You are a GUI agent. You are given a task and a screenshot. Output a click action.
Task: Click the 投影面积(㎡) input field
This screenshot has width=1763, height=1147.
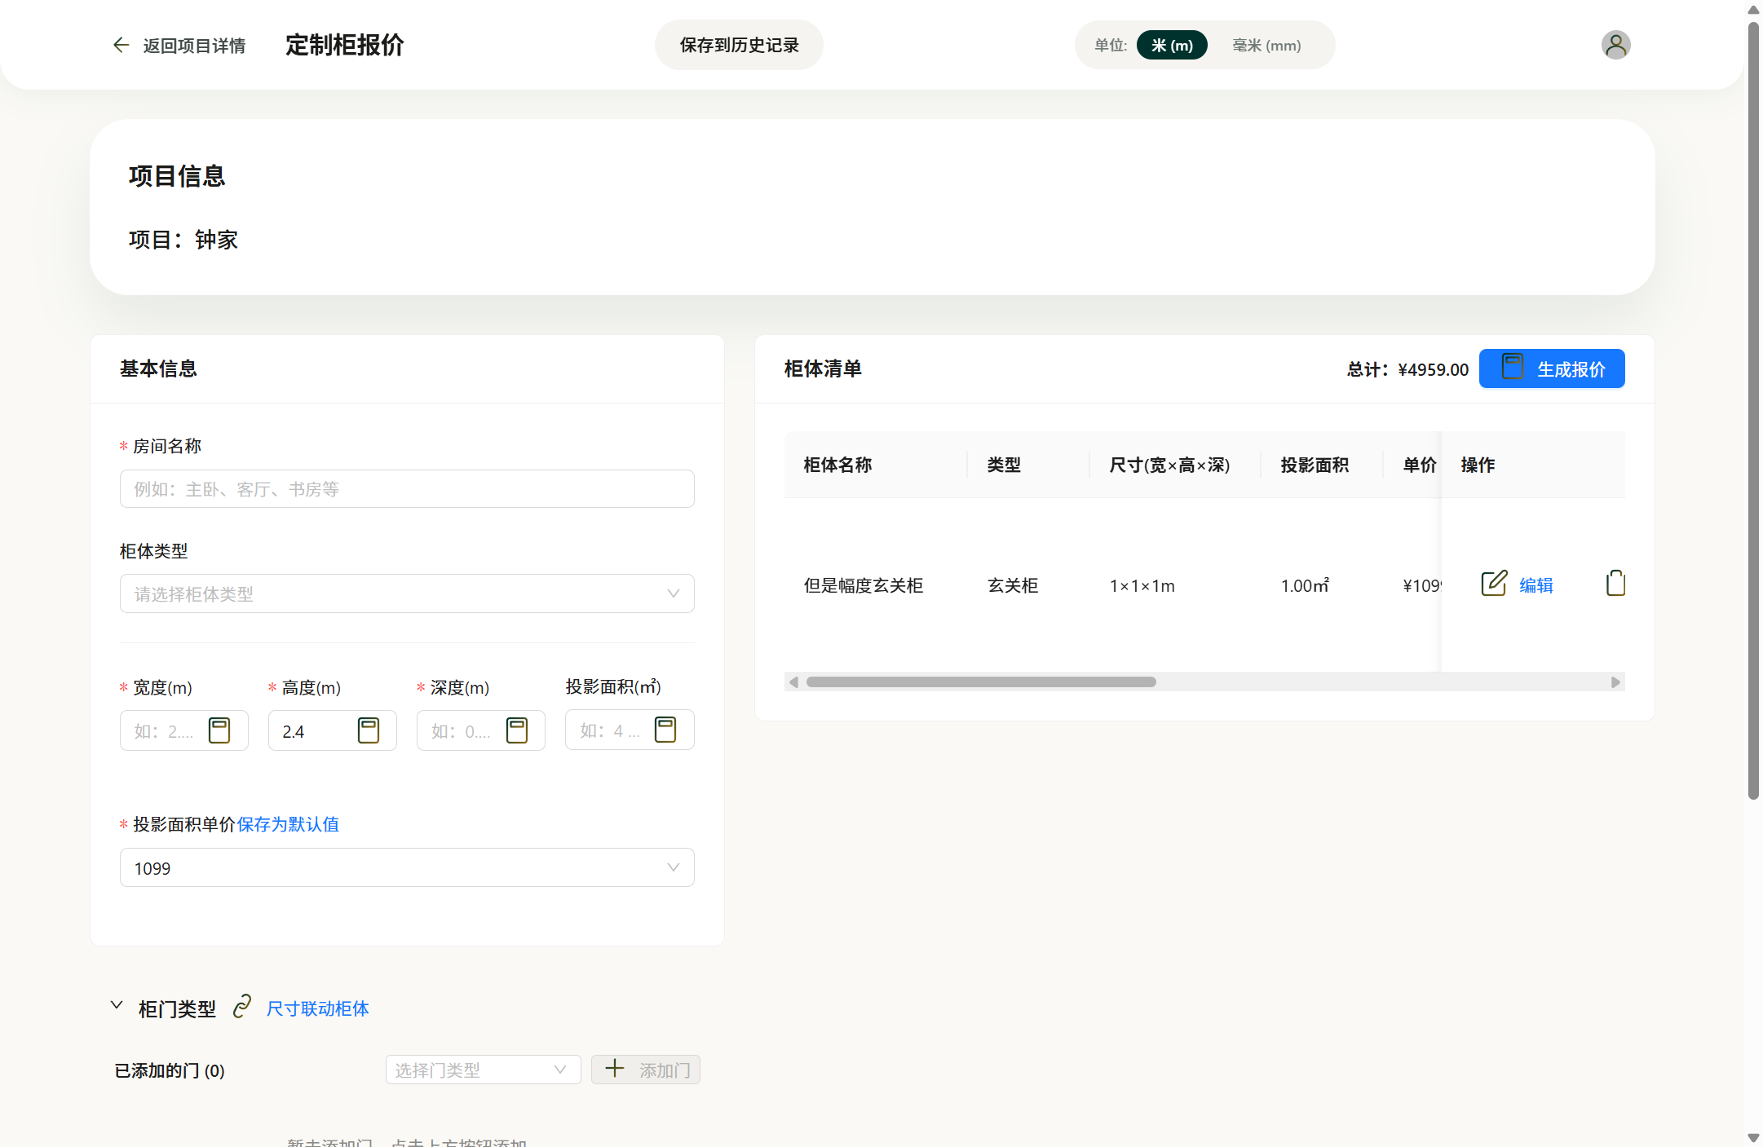pos(630,730)
